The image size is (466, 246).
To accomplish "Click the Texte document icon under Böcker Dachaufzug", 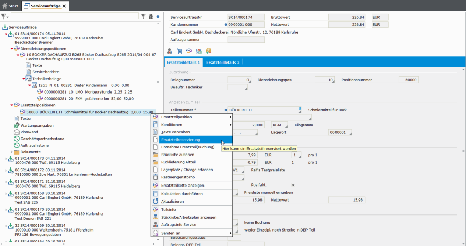I will point(28,65).
